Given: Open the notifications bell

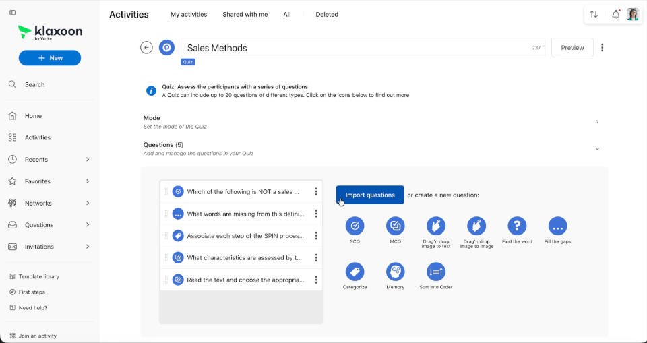Looking at the screenshot, I should tap(615, 14).
